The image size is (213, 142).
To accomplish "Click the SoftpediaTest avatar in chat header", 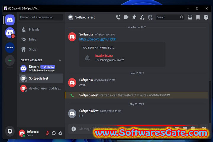I will pyautogui.click(x=70, y=17).
